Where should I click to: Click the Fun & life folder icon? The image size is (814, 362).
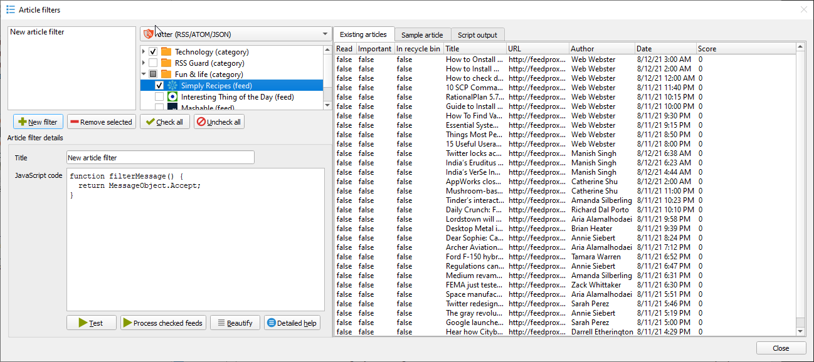pyautogui.click(x=166, y=75)
